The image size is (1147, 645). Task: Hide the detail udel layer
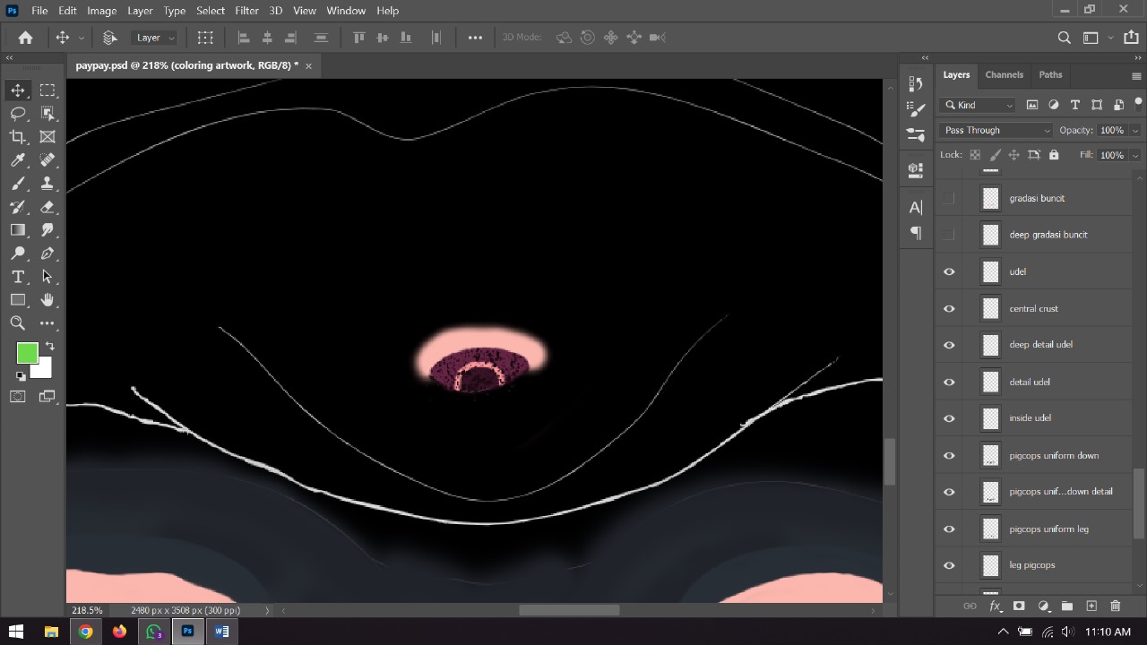949,382
